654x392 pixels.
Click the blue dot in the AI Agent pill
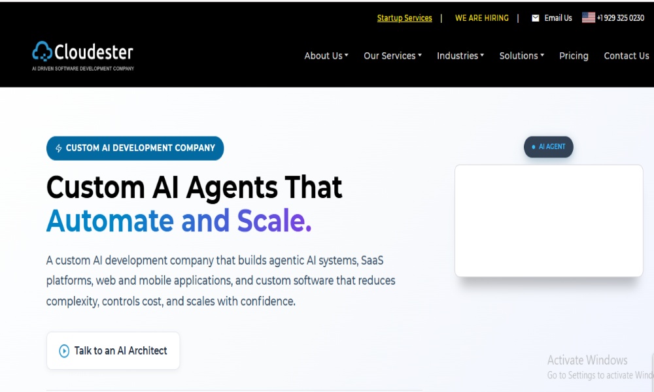[x=534, y=147]
